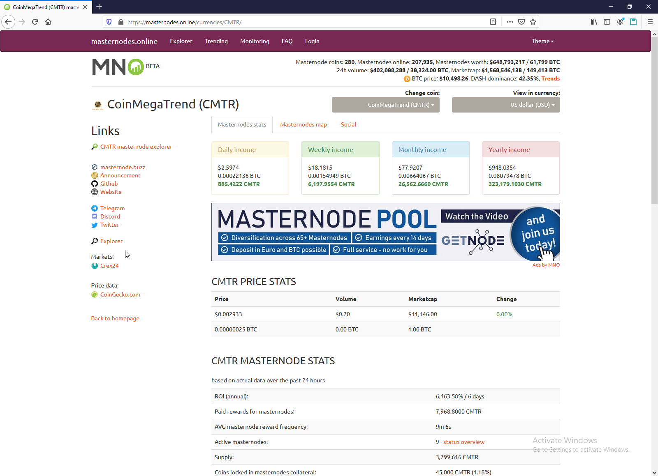Open Explorer in top navigation
Screen dimensions: 658x476
coord(181,41)
